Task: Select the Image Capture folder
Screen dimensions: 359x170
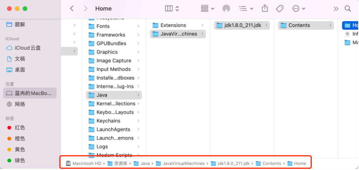Action: point(114,61)
